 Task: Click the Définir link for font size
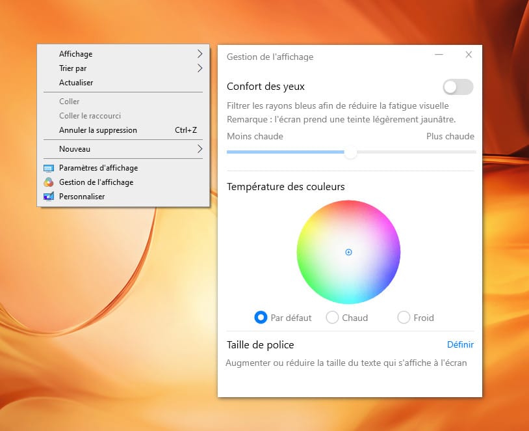pyautogui.click(x=460, y=344)
